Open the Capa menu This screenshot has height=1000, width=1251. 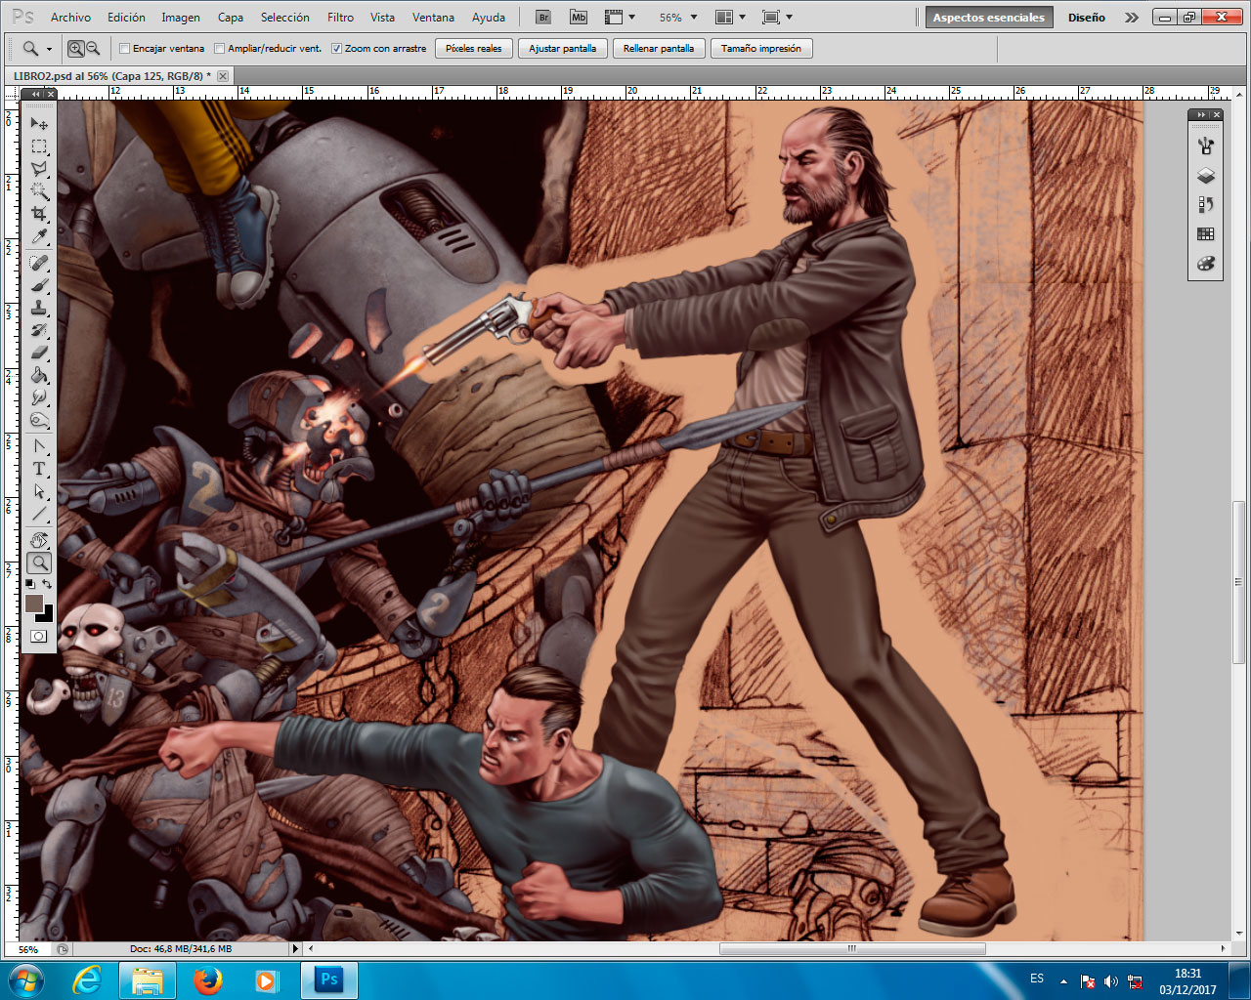231,18
